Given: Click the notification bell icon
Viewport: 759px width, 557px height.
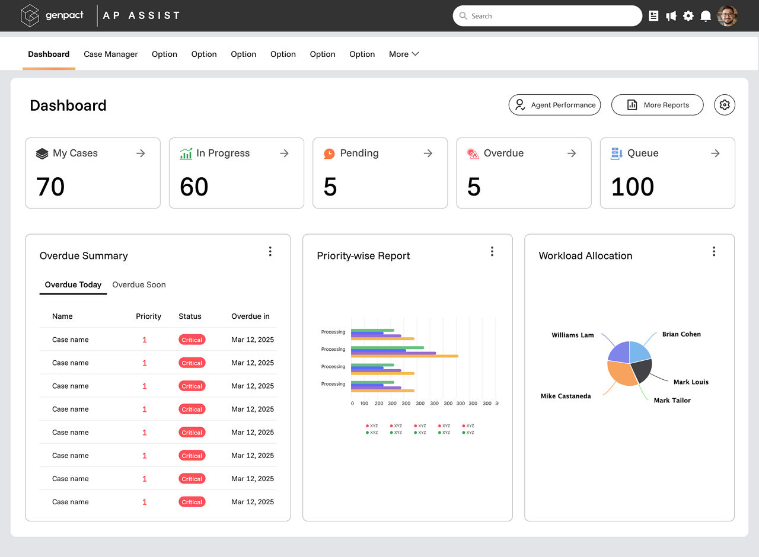Looking at the screenshot, I should (706, 16).
